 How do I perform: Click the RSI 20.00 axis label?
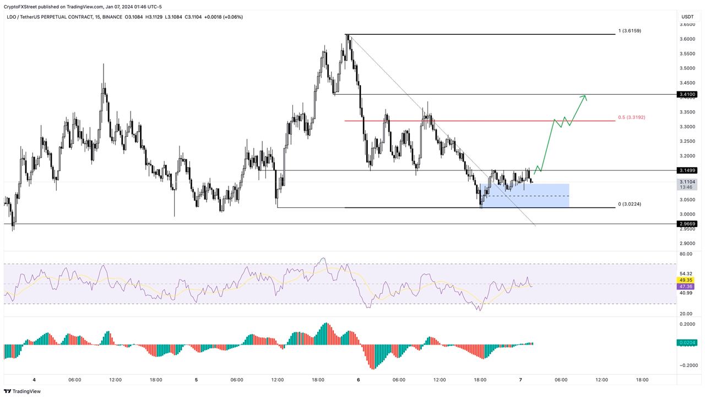(x=686, y=314)
